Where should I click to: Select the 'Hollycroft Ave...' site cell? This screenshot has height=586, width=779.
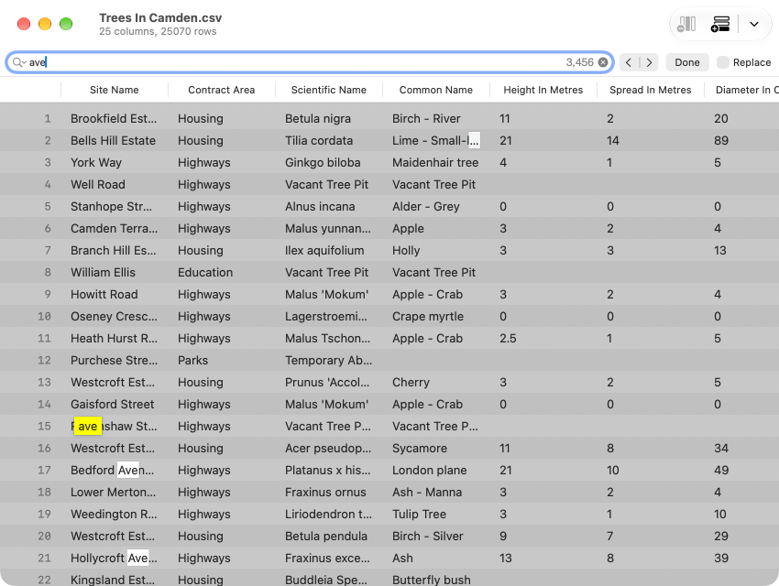pos(114,559)
